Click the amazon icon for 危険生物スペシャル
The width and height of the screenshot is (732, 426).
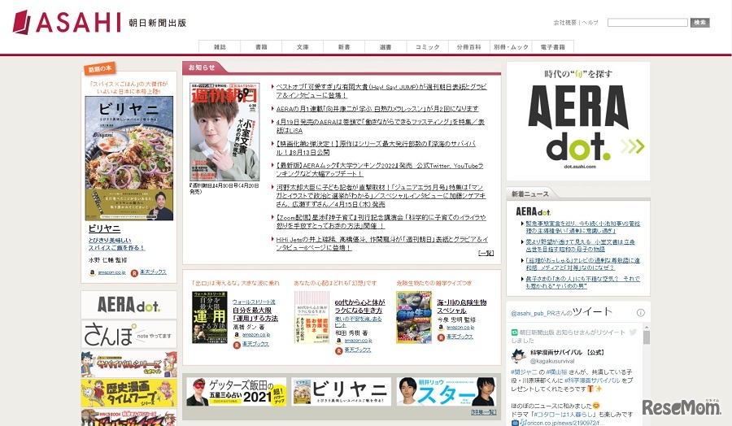pos(441,328)
